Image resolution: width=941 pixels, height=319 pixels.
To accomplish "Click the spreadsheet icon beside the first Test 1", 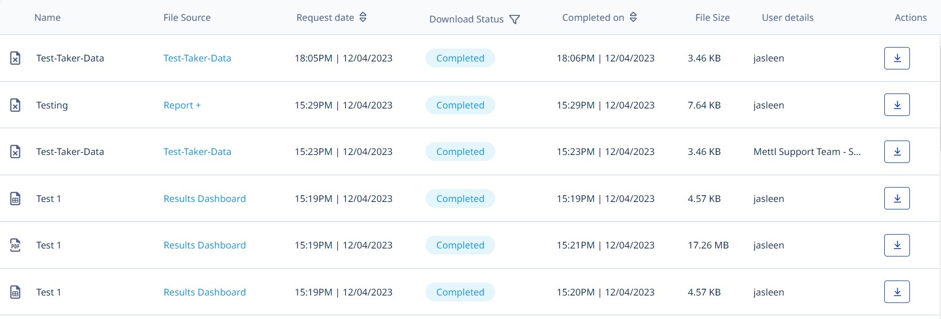I will 16,198.
